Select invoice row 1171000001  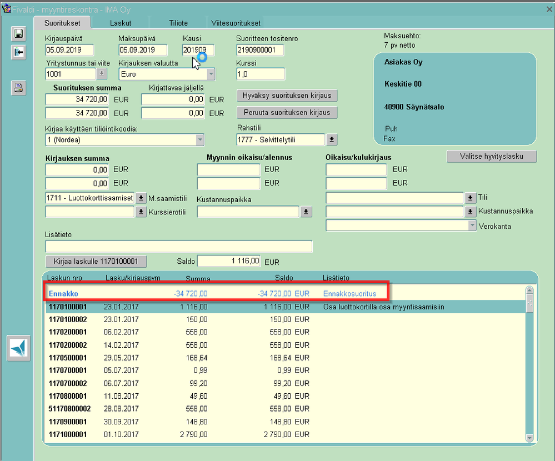point(286,434)
